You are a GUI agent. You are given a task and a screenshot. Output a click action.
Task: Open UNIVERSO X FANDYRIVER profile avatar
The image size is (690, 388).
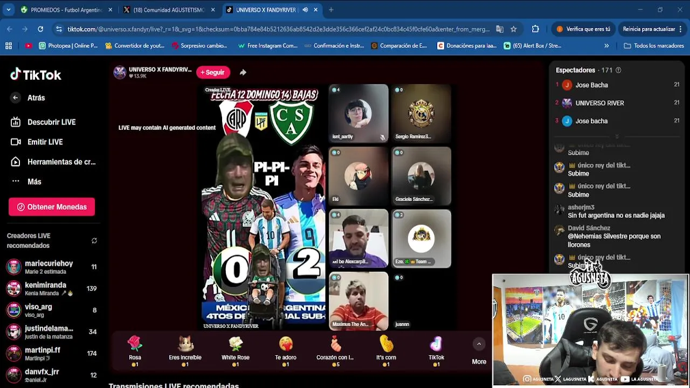(x=120, y=72)
